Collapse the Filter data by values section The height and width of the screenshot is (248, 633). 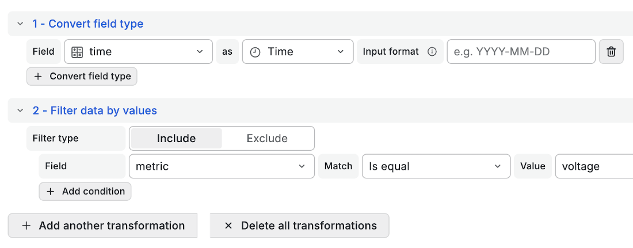pyautogui.click(x=20, y=110)
